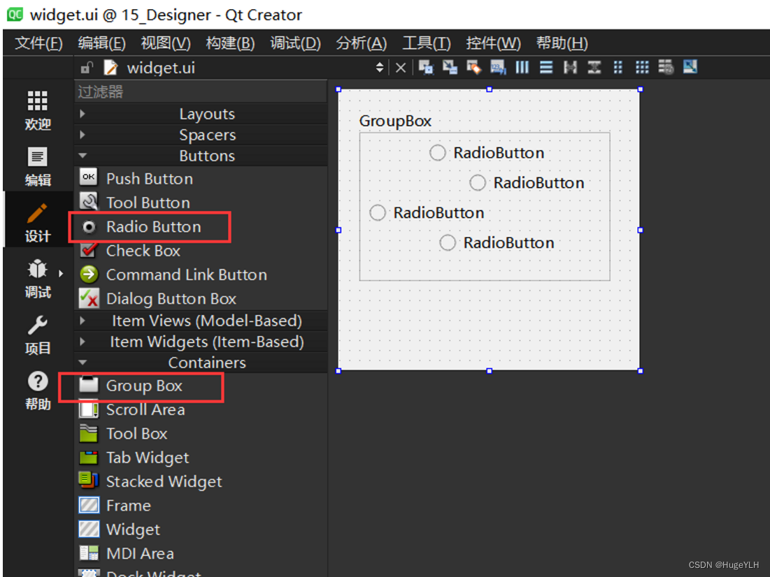The width and height of the screenshot is (770, 577).
Task: Select Radio Button in widget box
Action: click(x=200, y=226)
